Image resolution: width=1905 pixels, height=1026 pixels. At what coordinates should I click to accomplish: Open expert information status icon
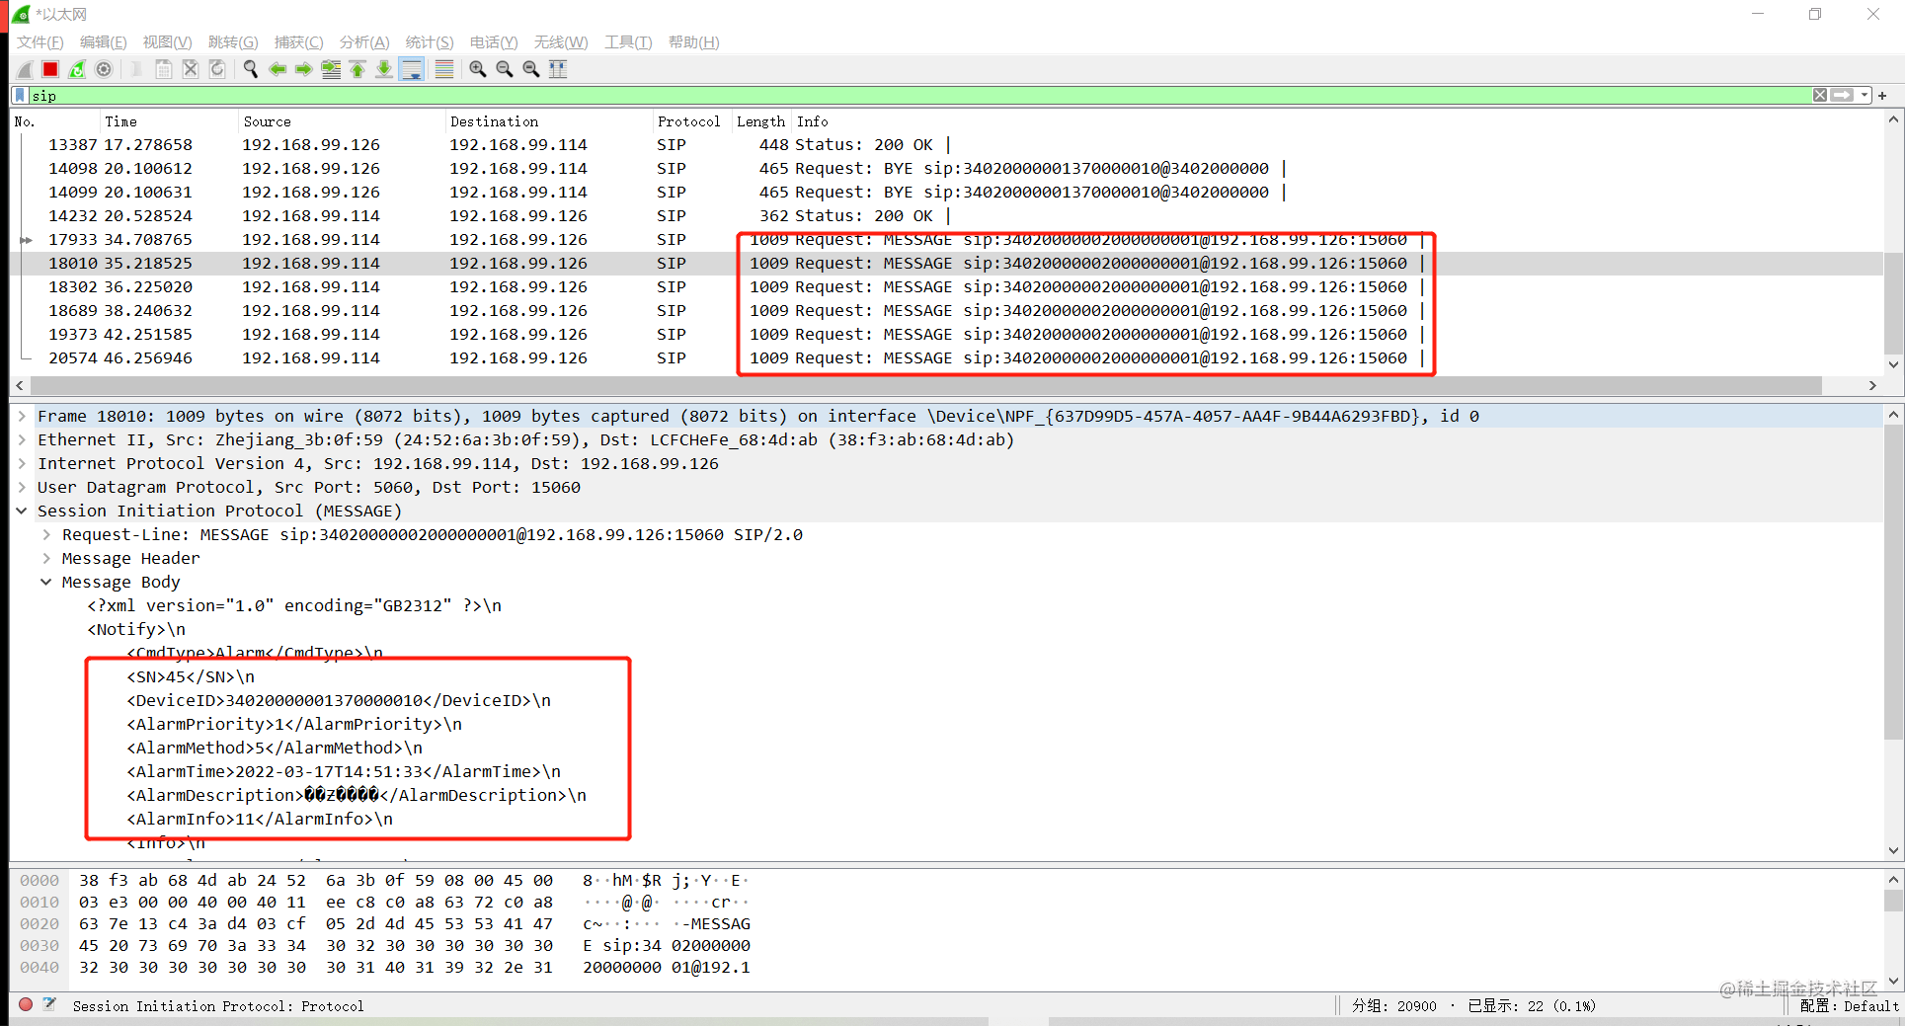click(x=26, y=1004)
